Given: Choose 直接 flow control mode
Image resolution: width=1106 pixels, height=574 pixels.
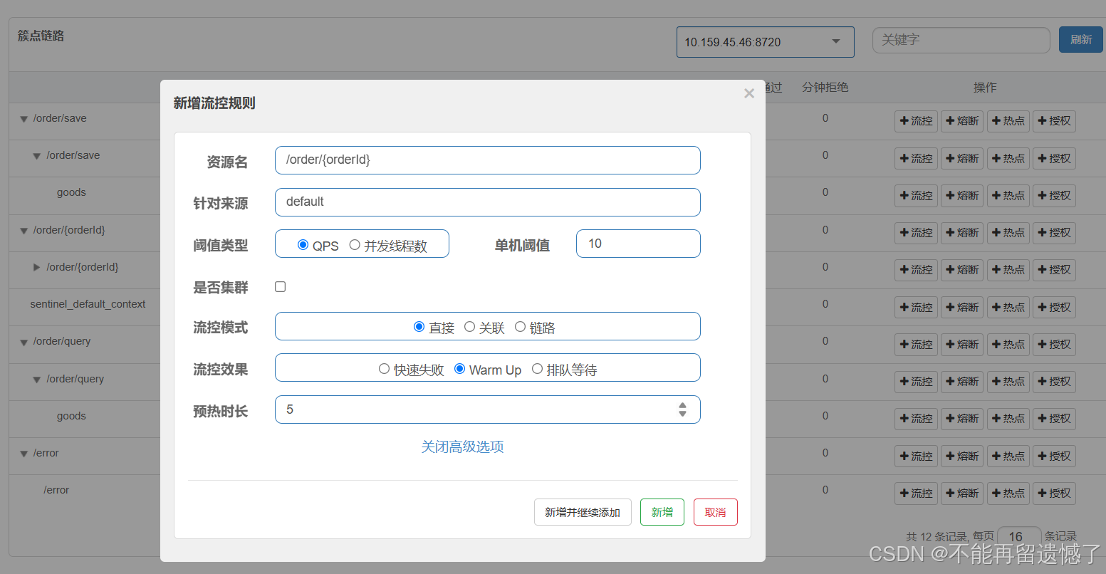Looking at the screenshot, I should [x=419, y=327].
